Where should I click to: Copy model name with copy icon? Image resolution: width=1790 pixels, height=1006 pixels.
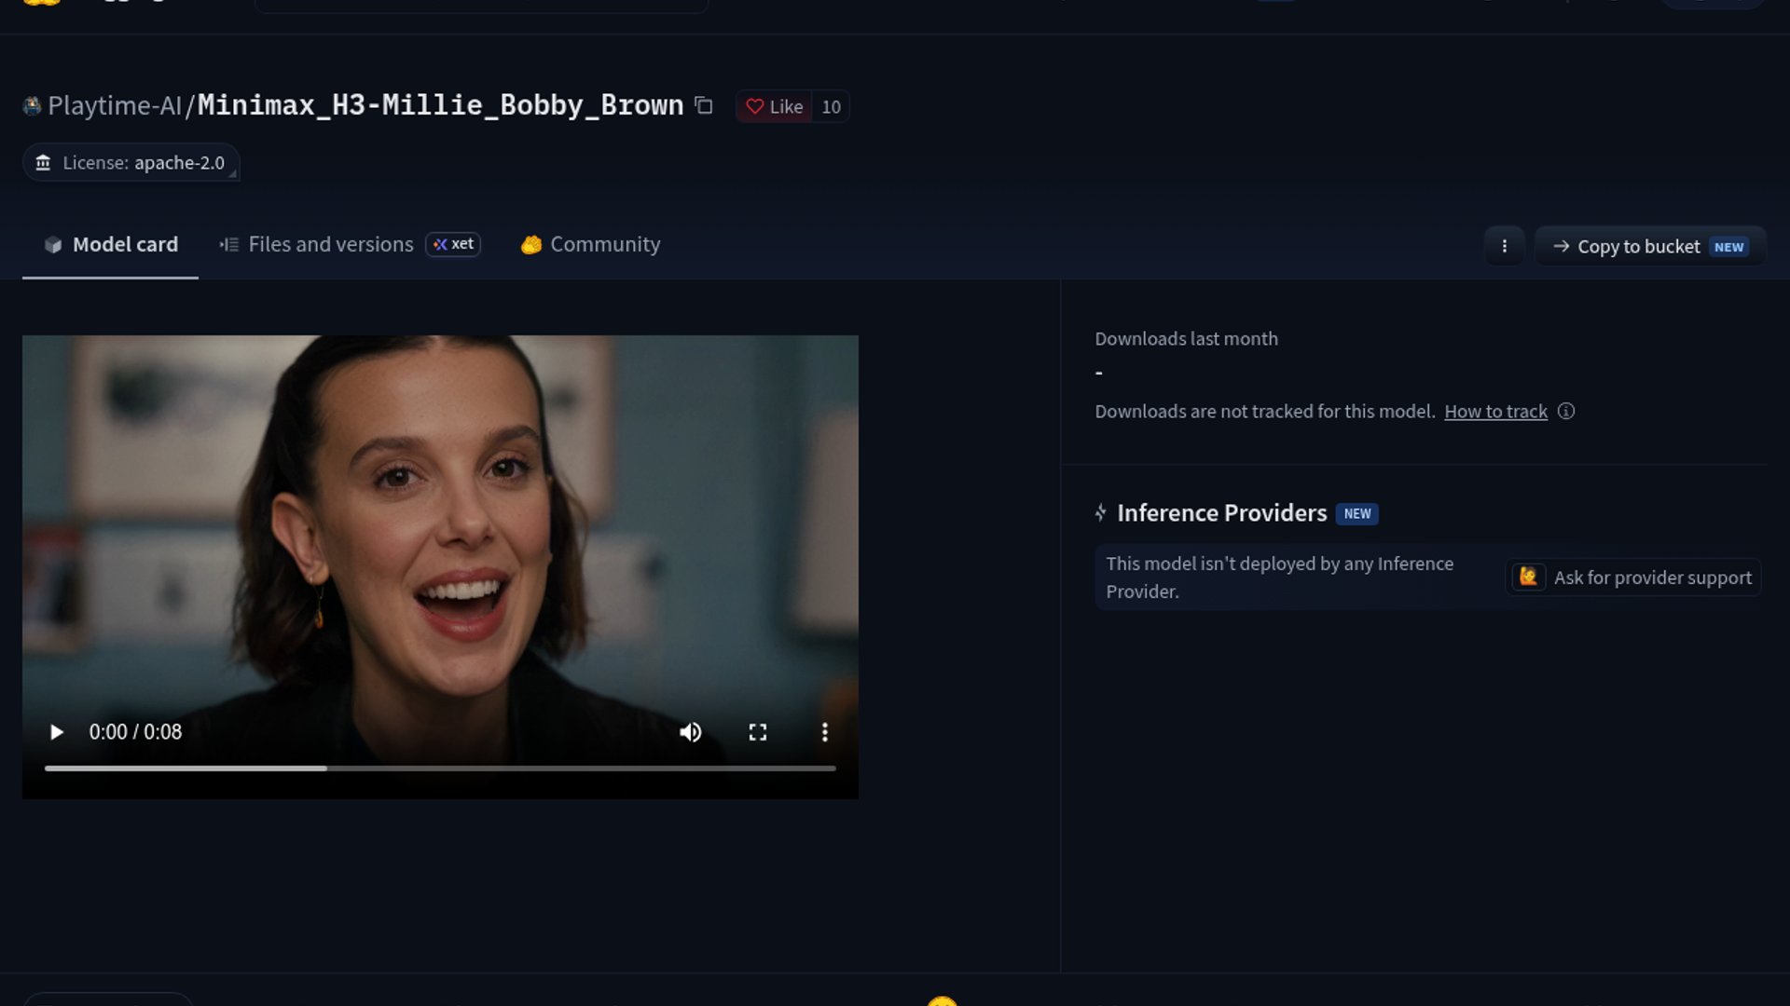pos(704,106)
